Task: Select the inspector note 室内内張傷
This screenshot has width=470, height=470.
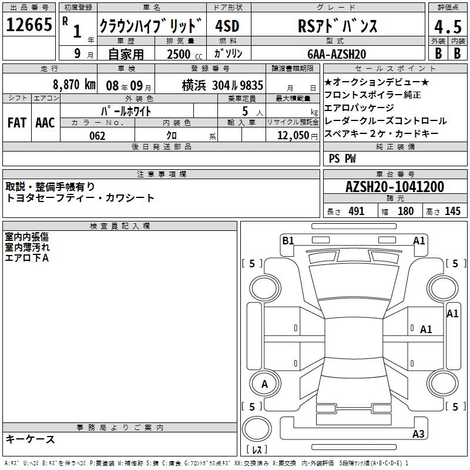Action: 26,237
